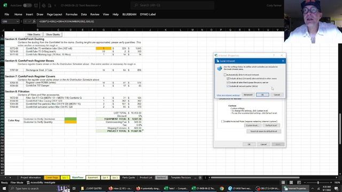The height and width of the screenshot is (192, 342).
Task: Open OBS taskbar item
Action: click(267, 188)
